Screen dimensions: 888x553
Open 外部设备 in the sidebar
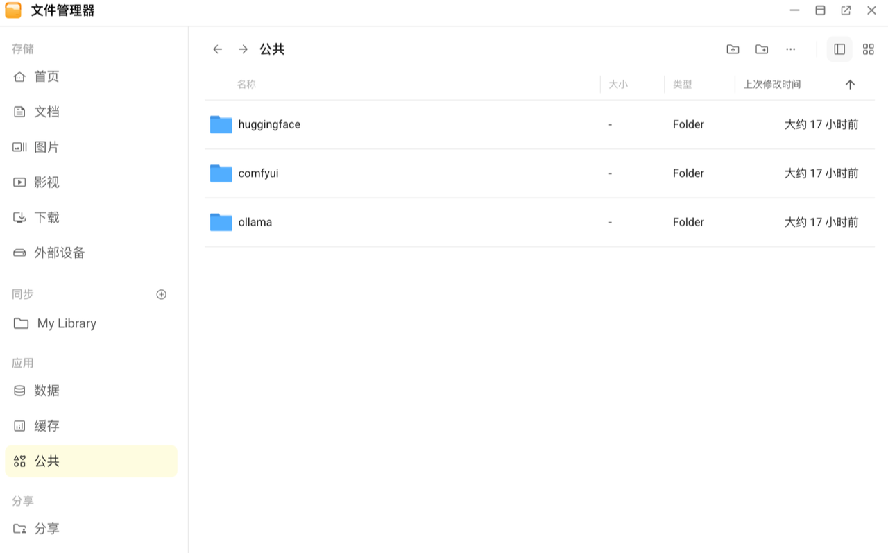[91, 253]
